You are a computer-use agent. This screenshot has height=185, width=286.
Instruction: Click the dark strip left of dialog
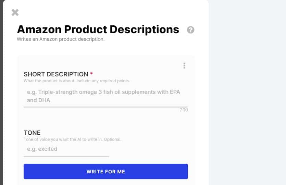point(1,92)
